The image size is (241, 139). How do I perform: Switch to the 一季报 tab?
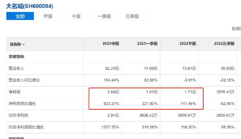[x=104, y=16]
